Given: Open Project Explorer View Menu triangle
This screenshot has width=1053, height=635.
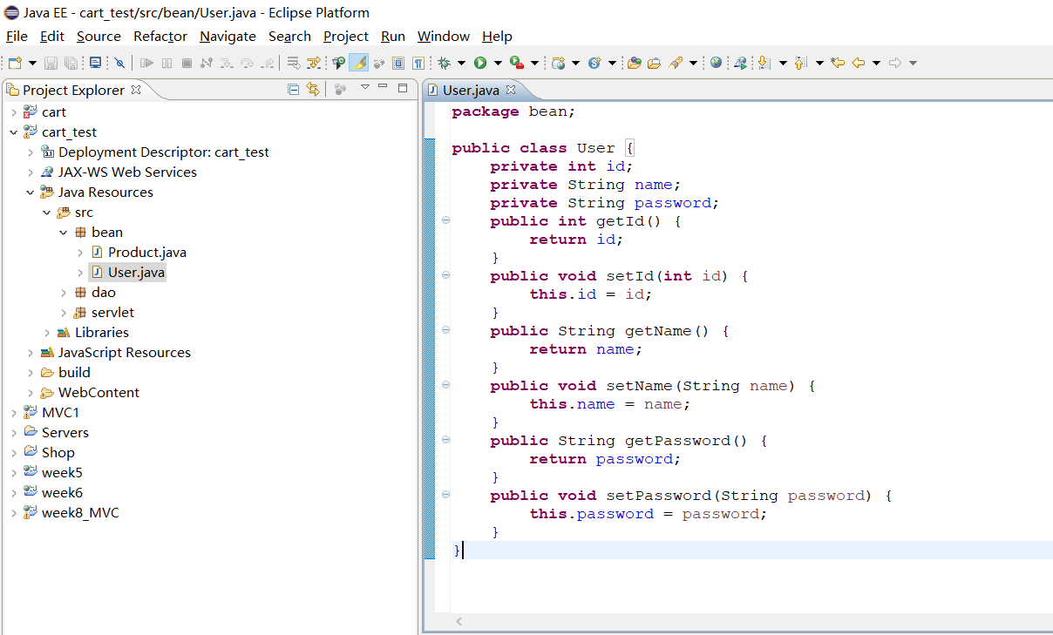Looking at the screenshot, I should 365,87.
